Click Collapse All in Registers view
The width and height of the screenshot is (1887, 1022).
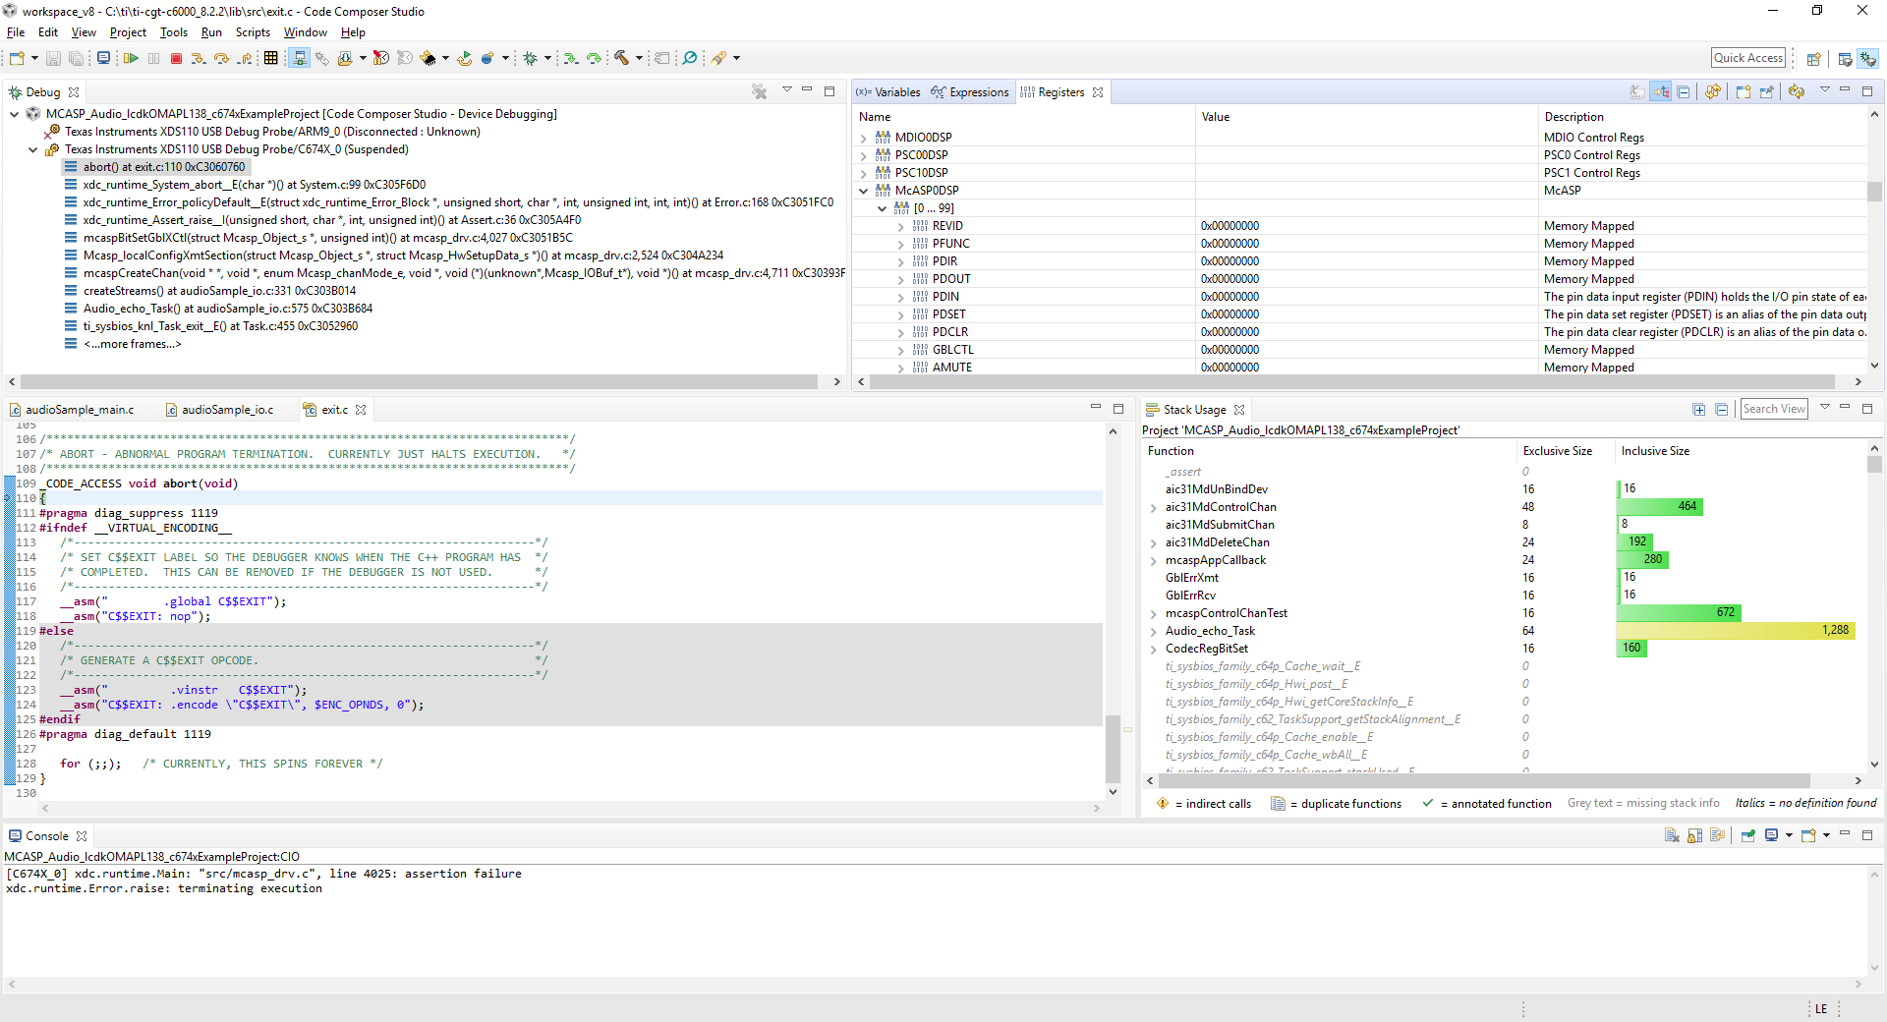tap(1684, 92)
